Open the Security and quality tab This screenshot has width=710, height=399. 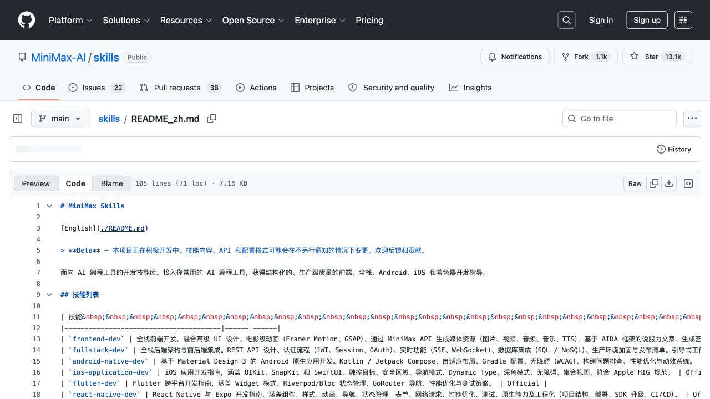click(x=391, y=88)
